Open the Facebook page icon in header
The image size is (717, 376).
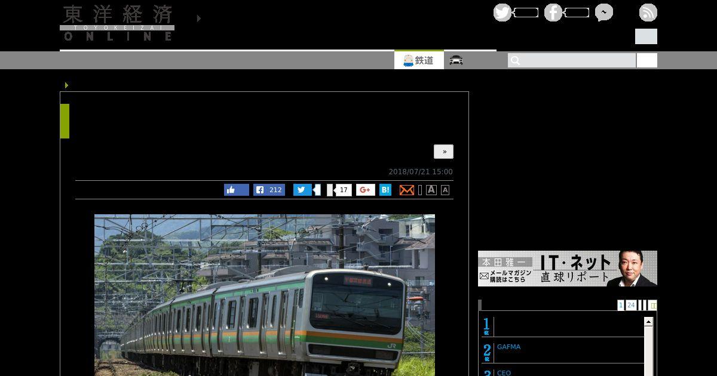click(x=553, y=13)
